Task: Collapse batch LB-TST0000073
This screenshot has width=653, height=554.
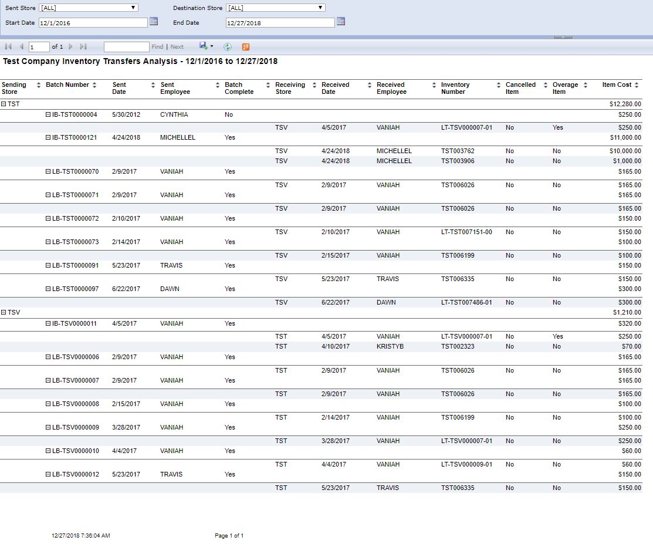Action: pyautogui.click(x=48, y=242)
